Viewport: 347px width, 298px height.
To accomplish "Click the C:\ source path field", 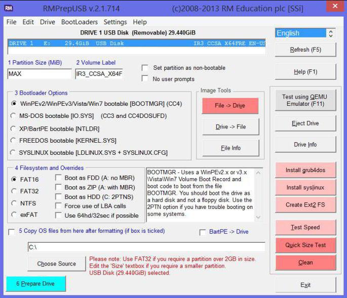I will [146, 247].
